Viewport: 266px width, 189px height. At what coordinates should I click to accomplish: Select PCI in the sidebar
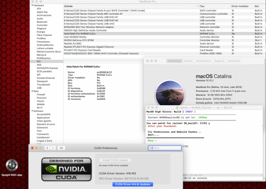click(39, 62)
